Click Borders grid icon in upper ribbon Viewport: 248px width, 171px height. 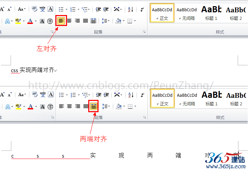tap(130, 21)
